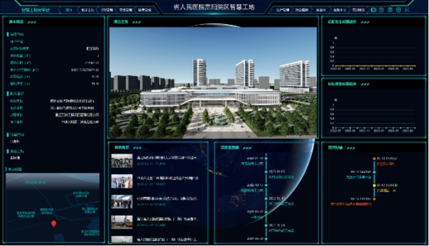This screenshot has width=429, height=246.
Task: Select the last left-side navigation tab
Action: [144, 10]
